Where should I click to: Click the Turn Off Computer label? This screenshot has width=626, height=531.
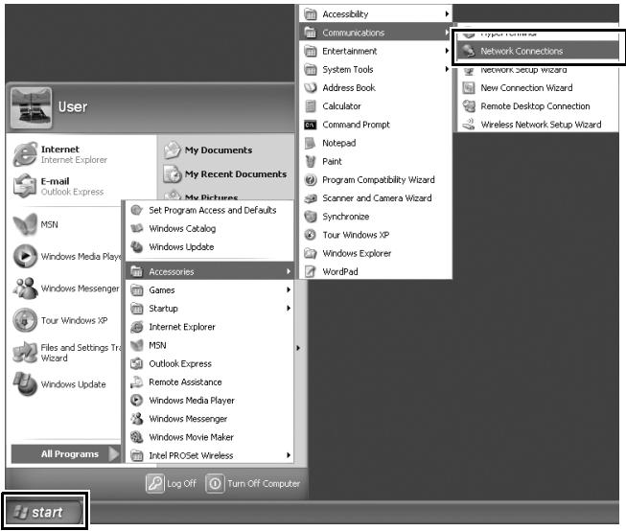tap(264, 483)
